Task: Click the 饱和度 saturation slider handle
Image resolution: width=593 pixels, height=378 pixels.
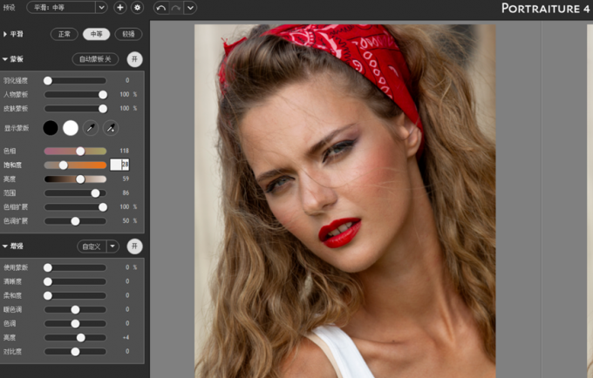Action: (63, 165)
